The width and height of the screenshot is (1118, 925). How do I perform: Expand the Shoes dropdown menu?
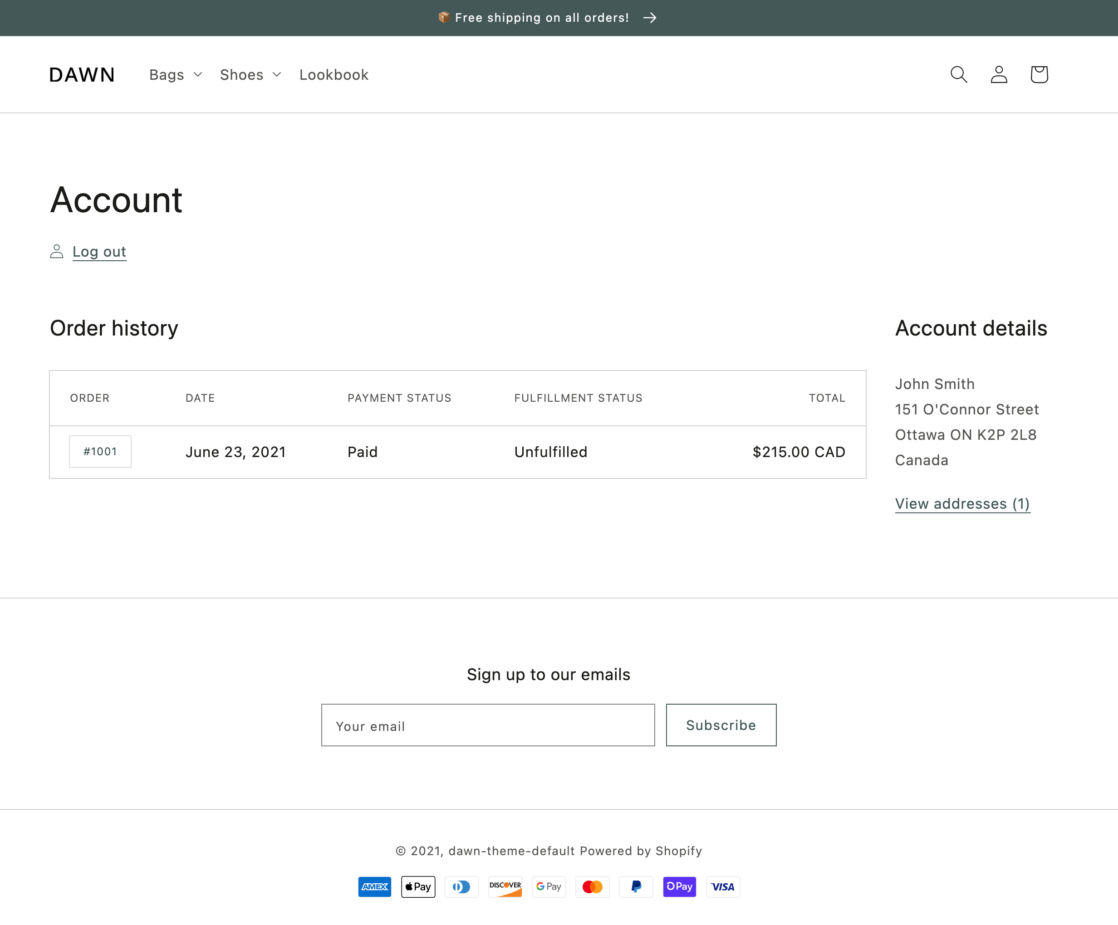250,75
